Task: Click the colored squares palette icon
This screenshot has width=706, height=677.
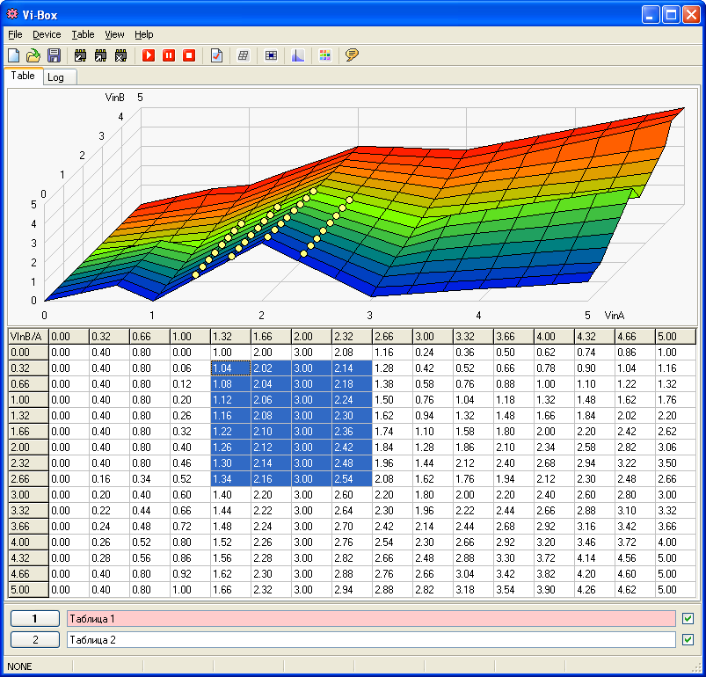Action: 325,55
